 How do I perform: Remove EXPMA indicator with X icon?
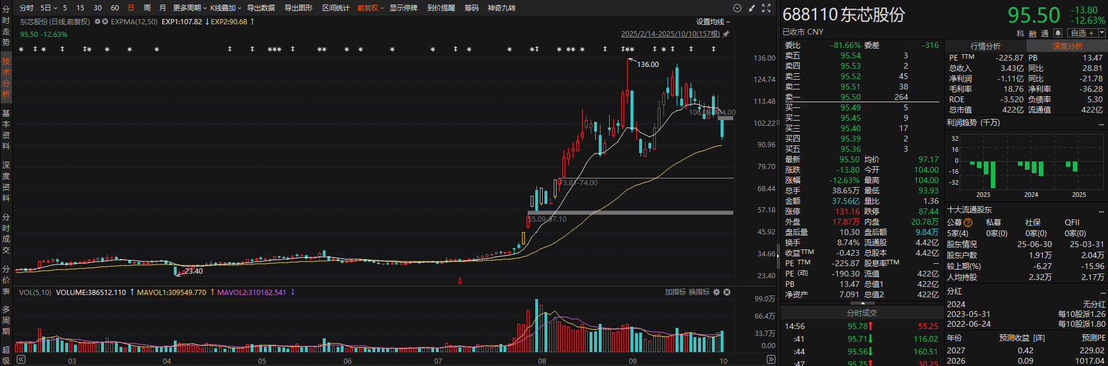(106, 21)
